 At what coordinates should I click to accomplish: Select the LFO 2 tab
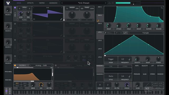[100, 40]
